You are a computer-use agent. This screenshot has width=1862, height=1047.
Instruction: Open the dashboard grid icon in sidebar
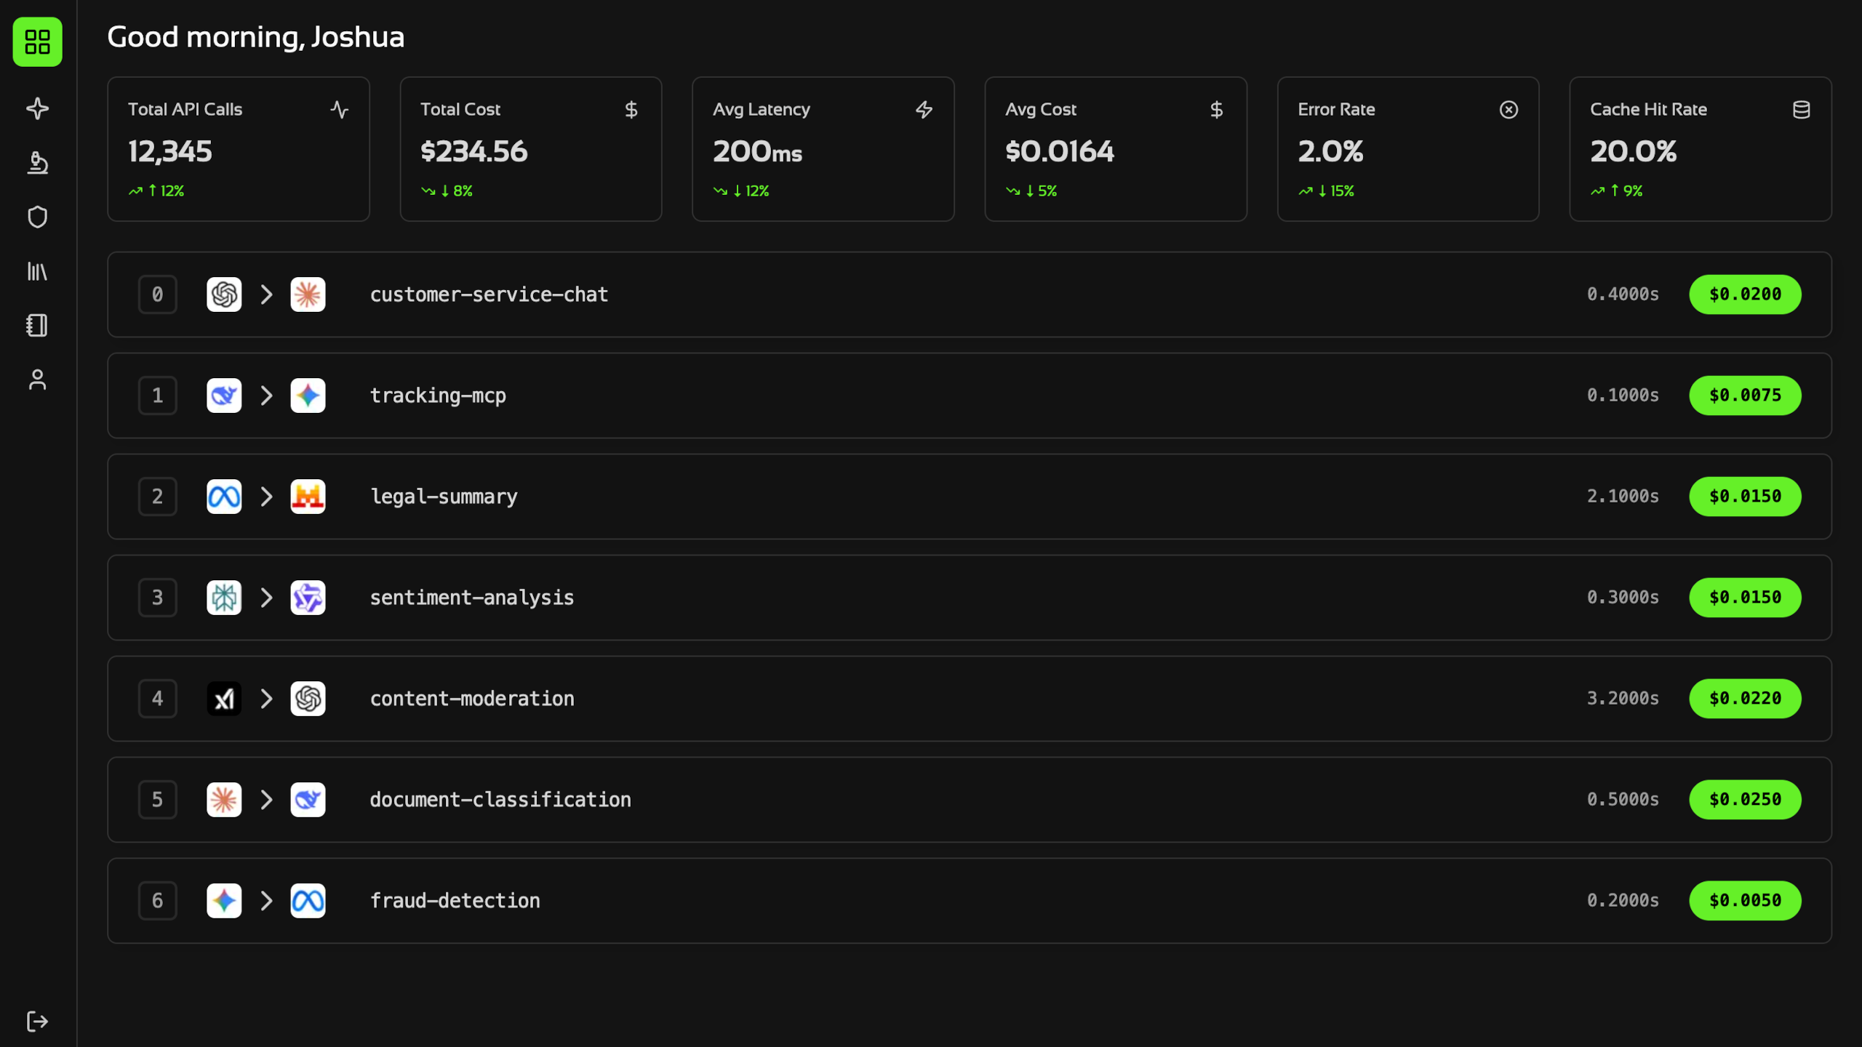(x=37, y=42)
